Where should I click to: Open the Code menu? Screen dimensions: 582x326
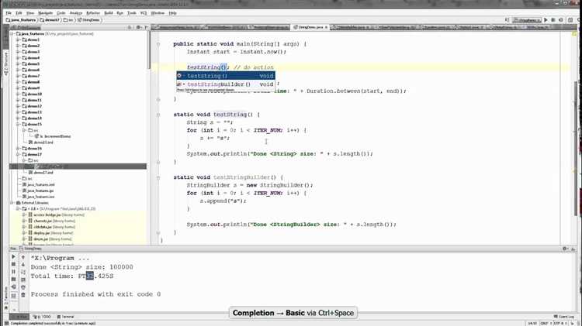(61, 13)
